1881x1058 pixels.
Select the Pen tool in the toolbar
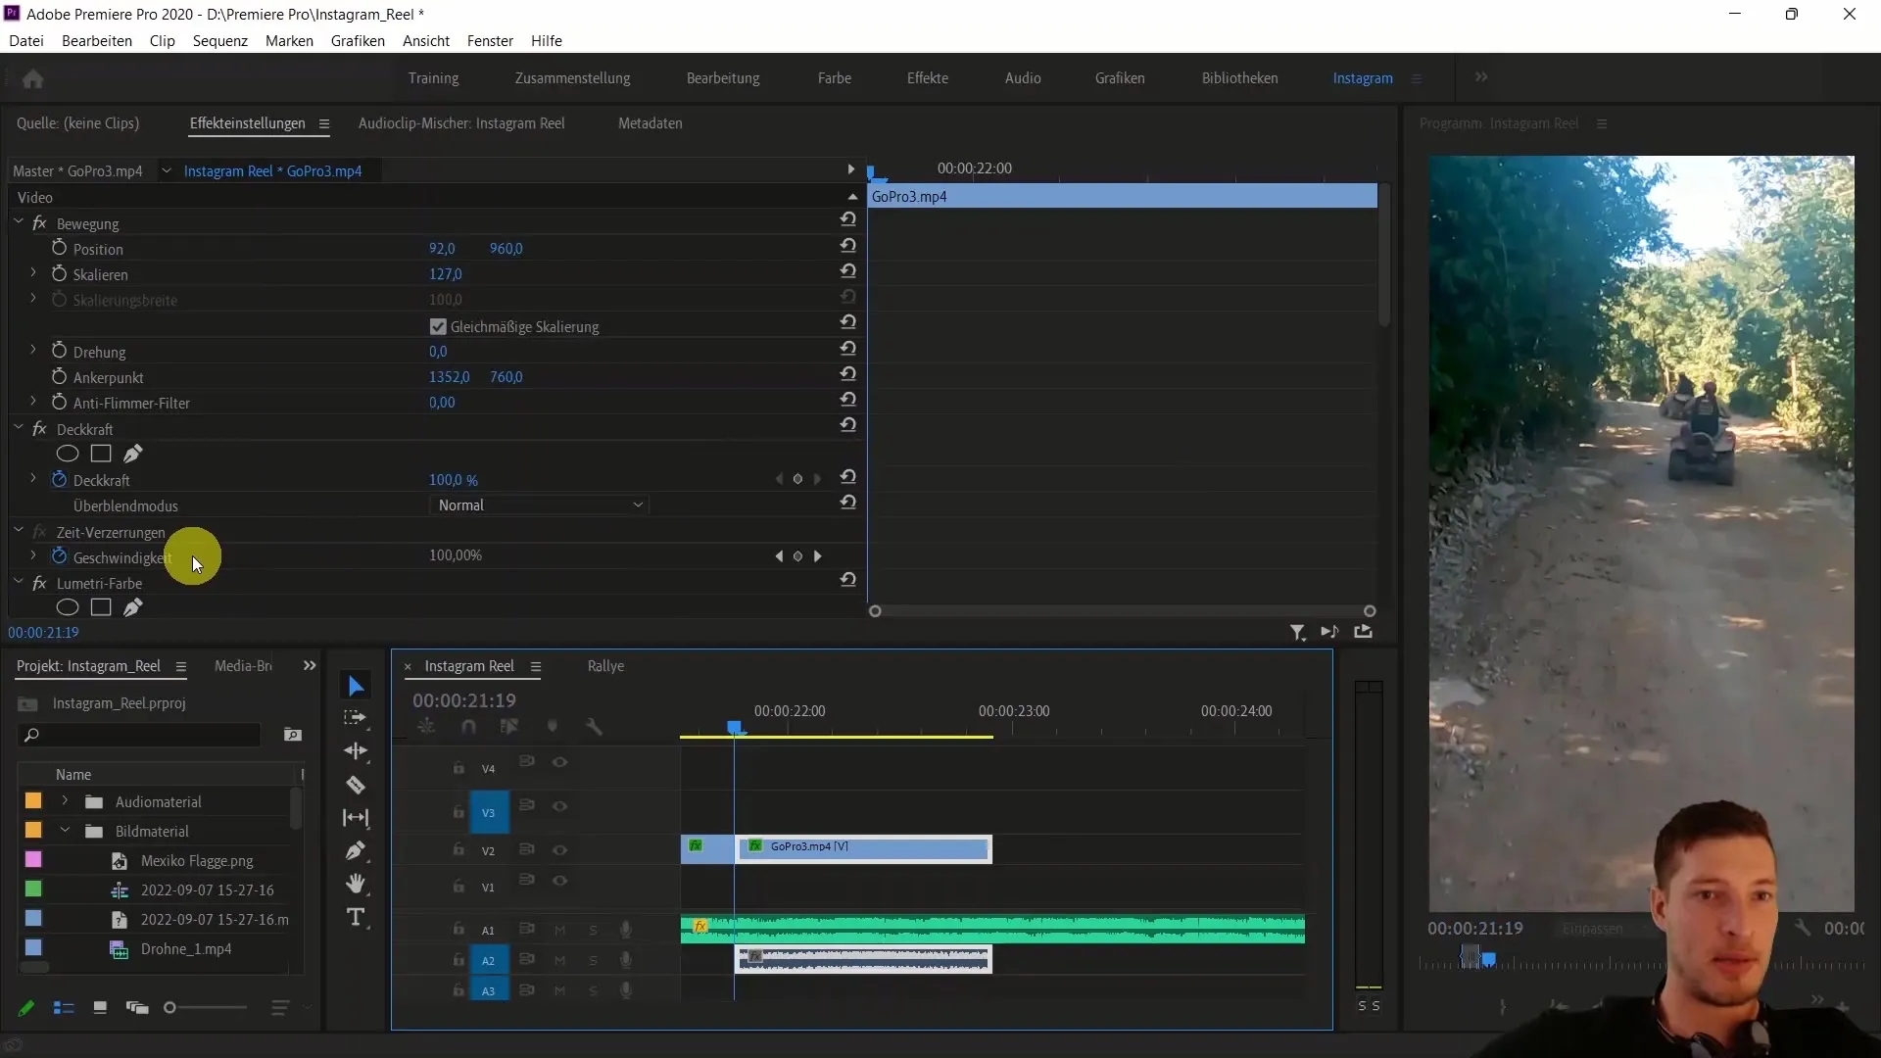(x=356, y=850)
